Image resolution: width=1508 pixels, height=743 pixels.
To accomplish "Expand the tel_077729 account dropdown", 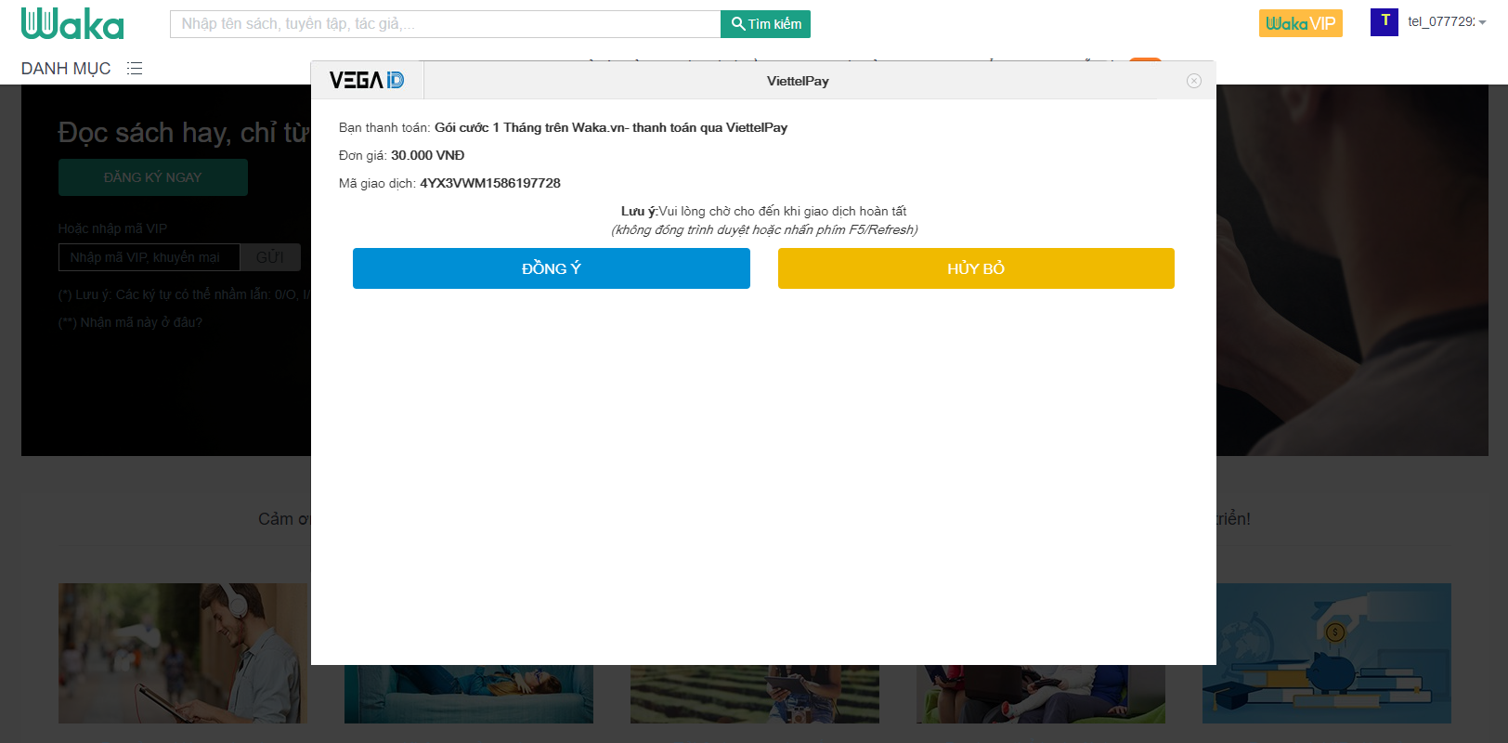I will [x=1447, y=22].
